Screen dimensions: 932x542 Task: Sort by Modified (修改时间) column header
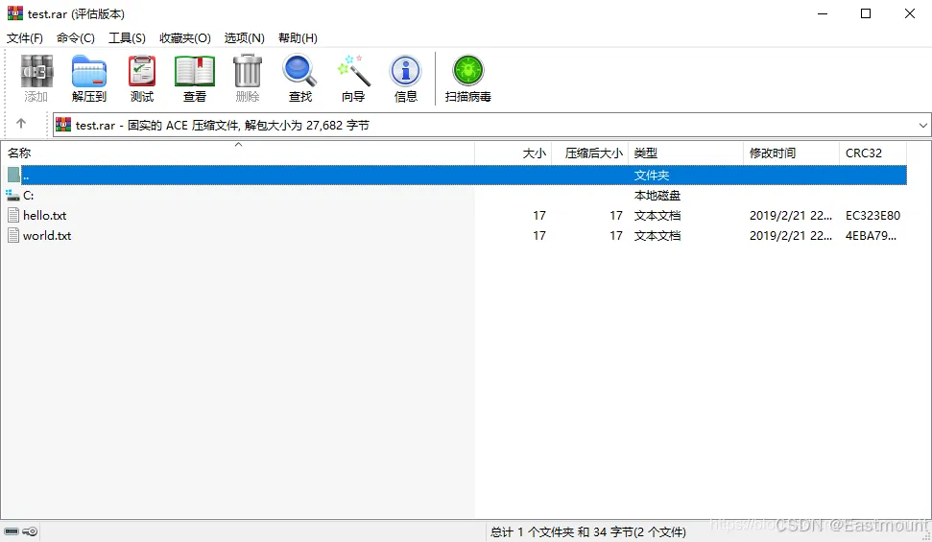[791, 153]
